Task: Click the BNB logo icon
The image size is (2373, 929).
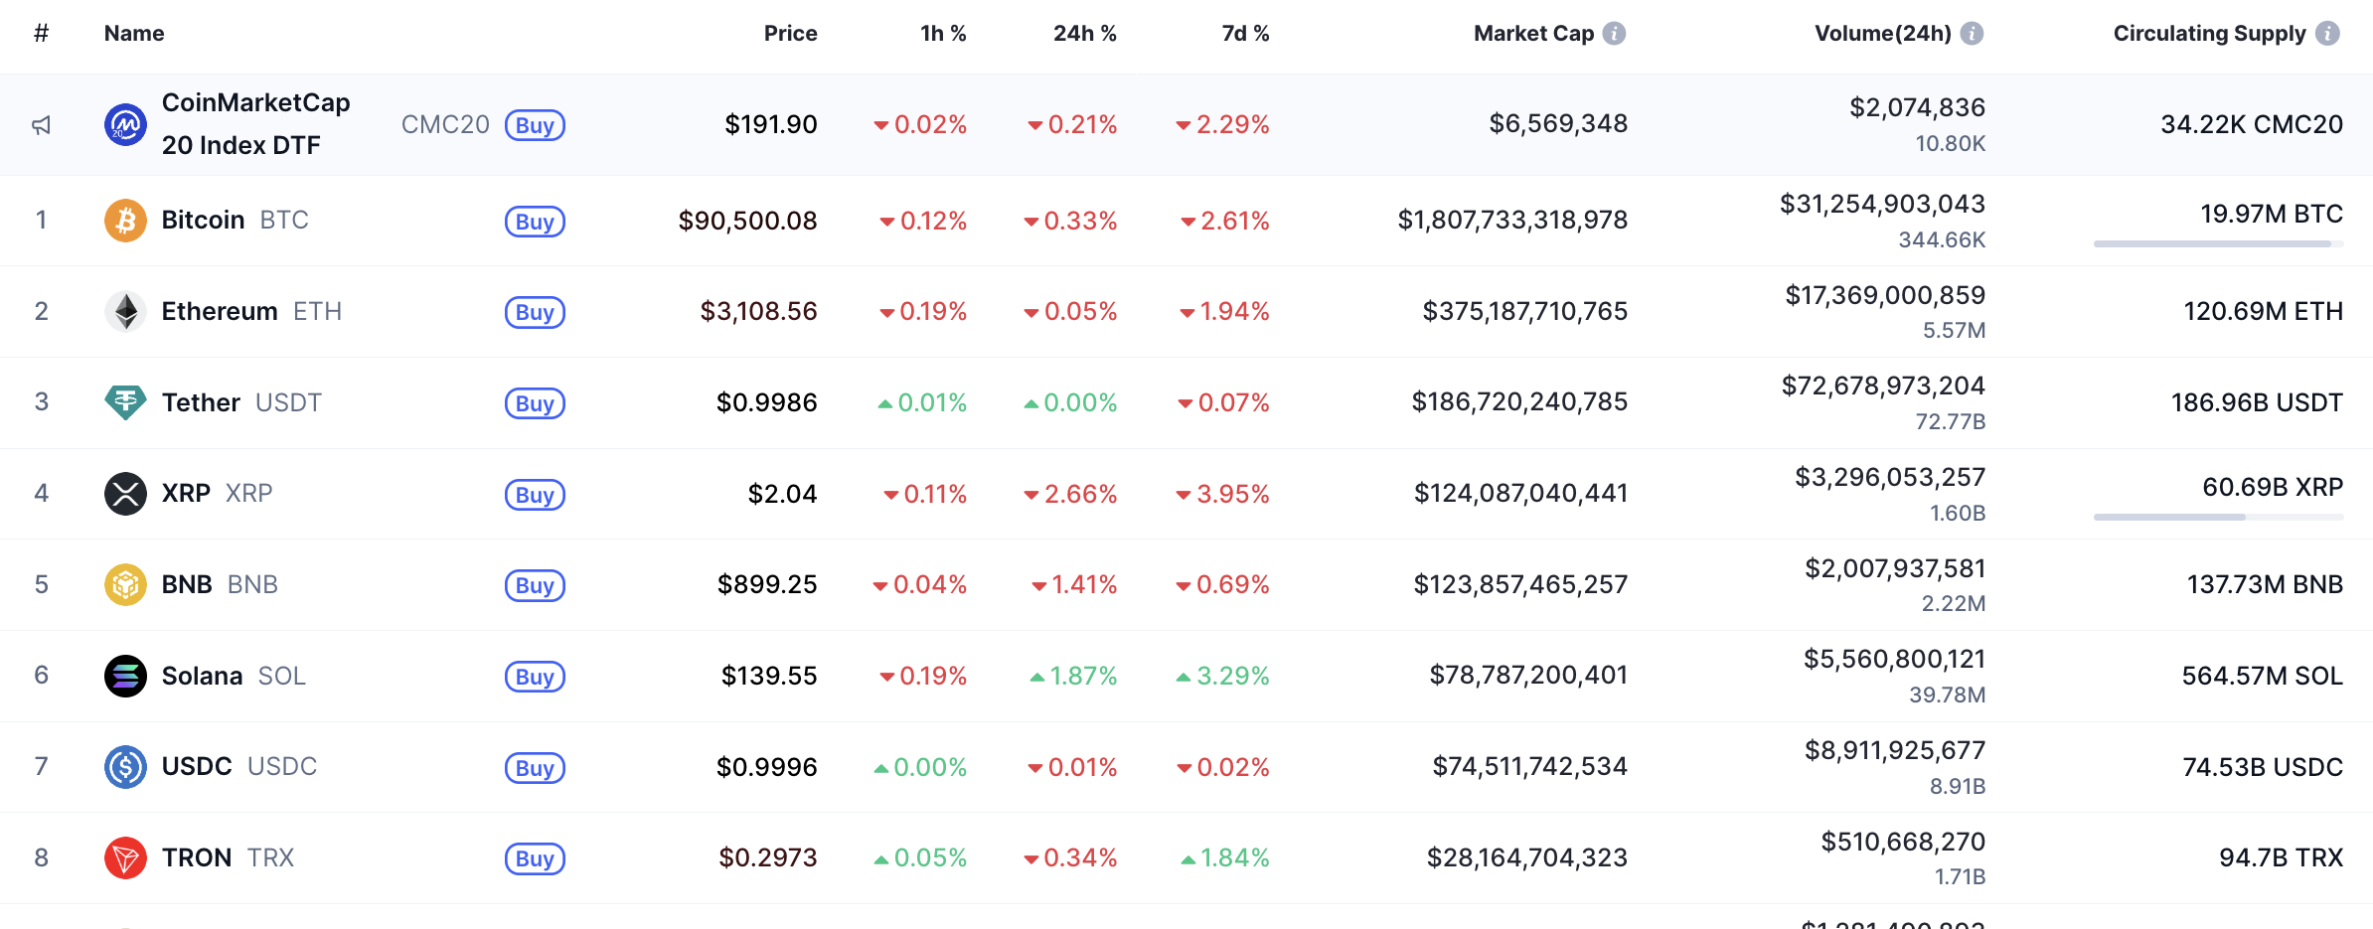Action: [125, 584]
